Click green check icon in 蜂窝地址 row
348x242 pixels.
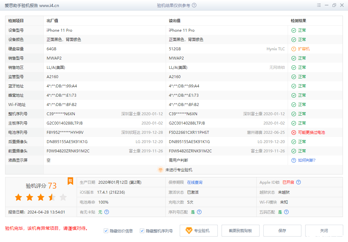pos(294,95)
